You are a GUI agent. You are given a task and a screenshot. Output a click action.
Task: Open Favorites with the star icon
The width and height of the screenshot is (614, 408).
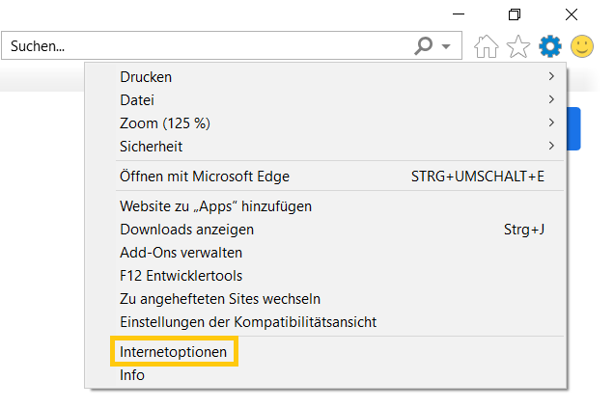[518, 46]
